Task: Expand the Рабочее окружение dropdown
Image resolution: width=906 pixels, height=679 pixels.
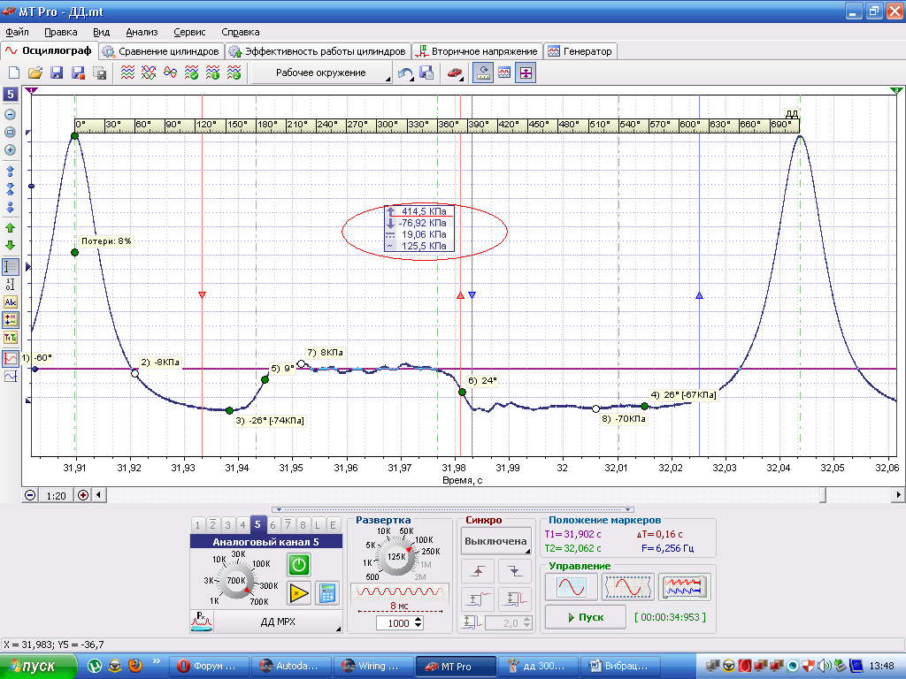Action: (x=322, y=72)
